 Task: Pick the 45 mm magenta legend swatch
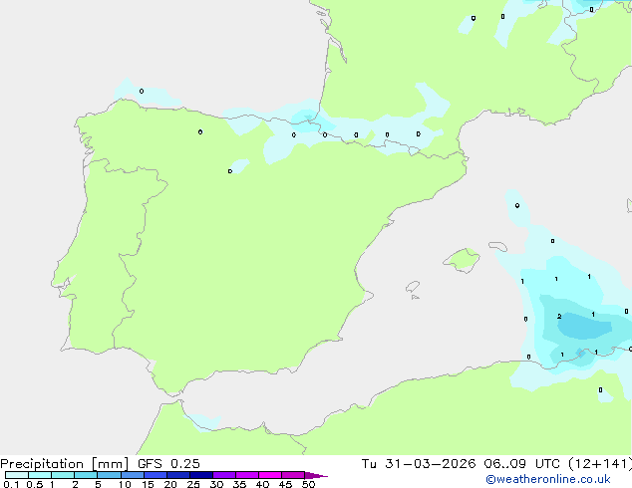pos(293,475)
